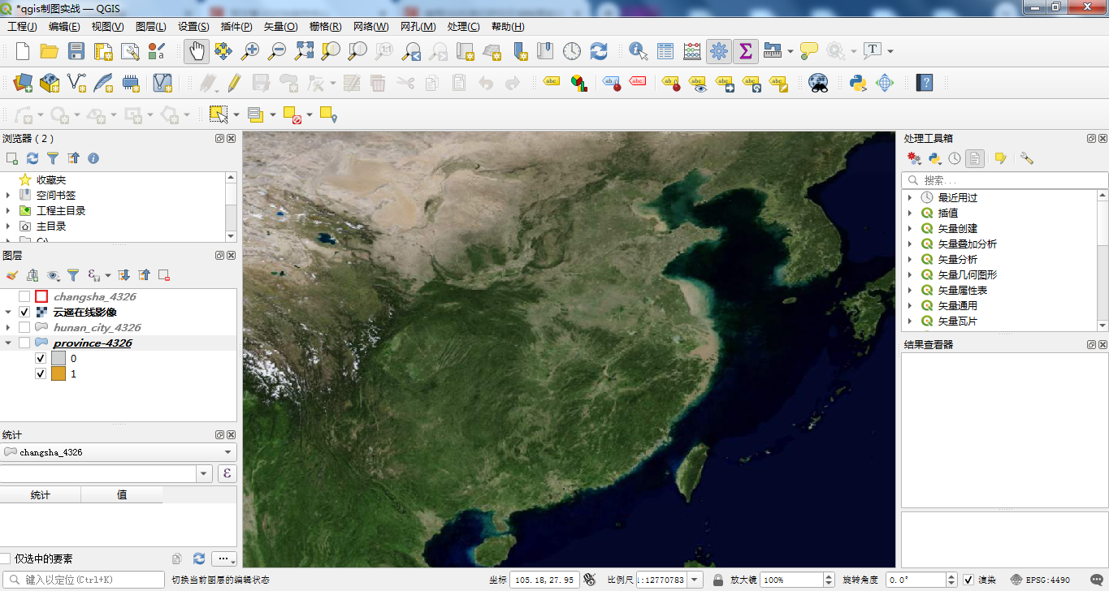
Task: Collapse the province-4326 layer node
Action: tap(8, 343)
